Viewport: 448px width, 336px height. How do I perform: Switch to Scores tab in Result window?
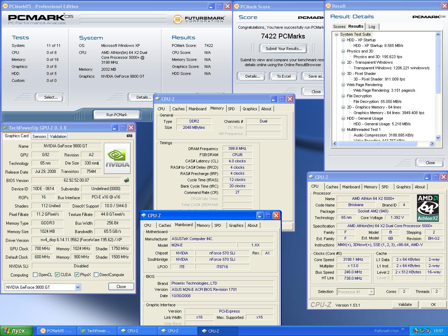(x=339, y=27)
